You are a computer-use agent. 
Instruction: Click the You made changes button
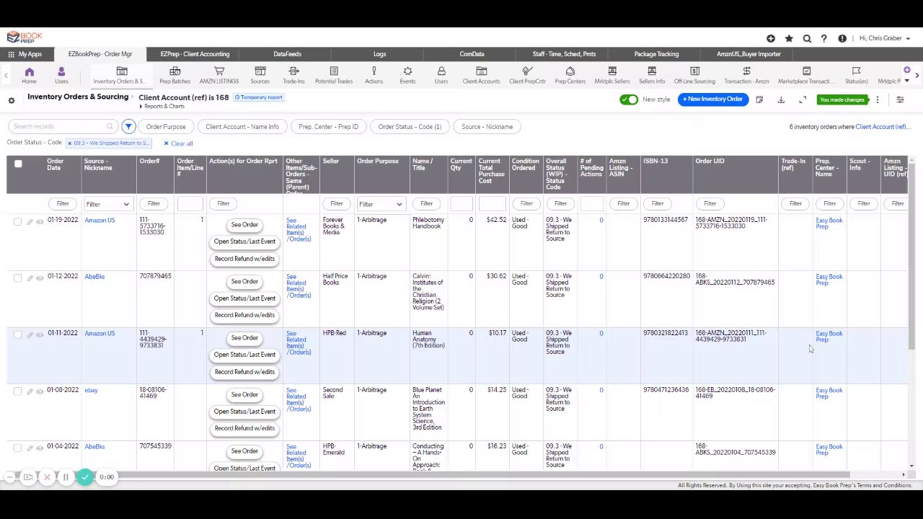tap(842, 100)
